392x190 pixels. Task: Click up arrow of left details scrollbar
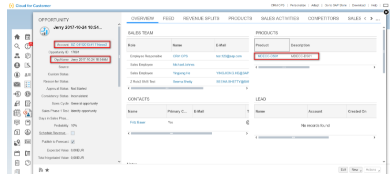click(119, 24)
